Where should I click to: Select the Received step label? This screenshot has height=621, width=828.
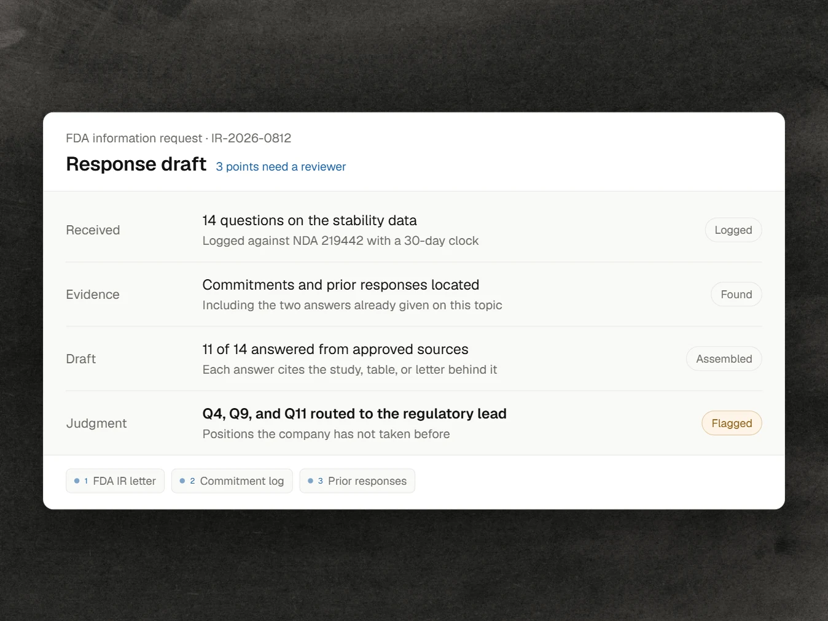93,230
